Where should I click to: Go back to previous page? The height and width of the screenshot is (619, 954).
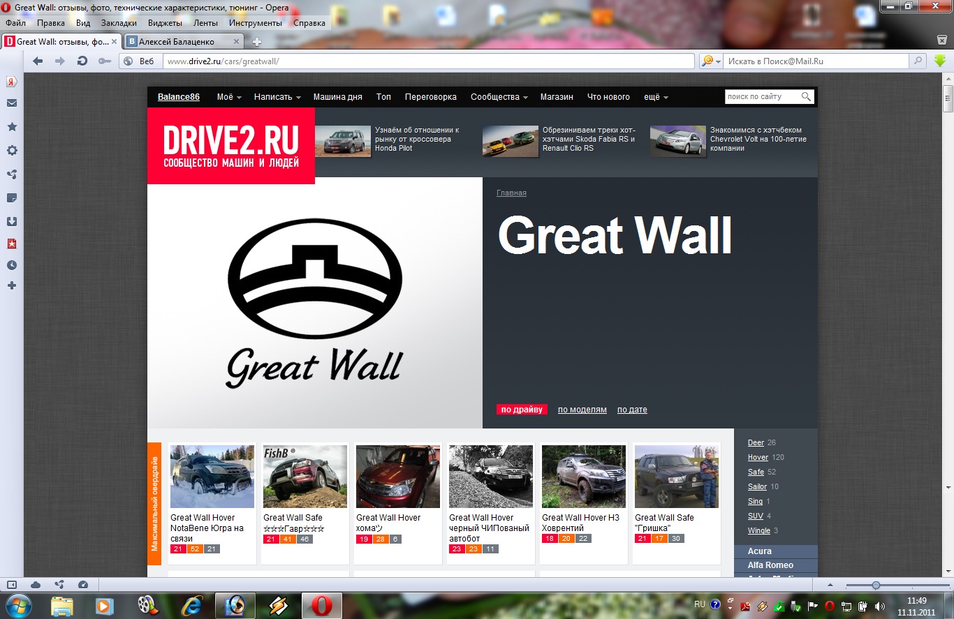point(38,61)
